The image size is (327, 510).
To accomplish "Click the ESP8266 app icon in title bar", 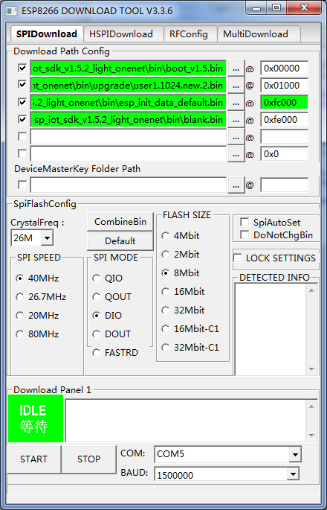I will point(12,11).
